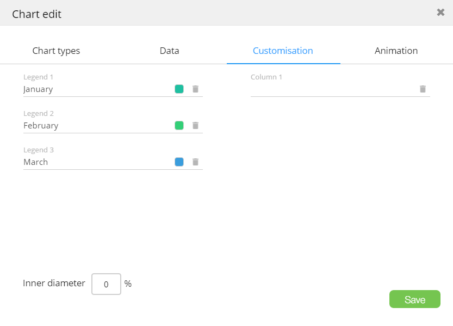Click into the Legend 3 March field

(95, 162)
